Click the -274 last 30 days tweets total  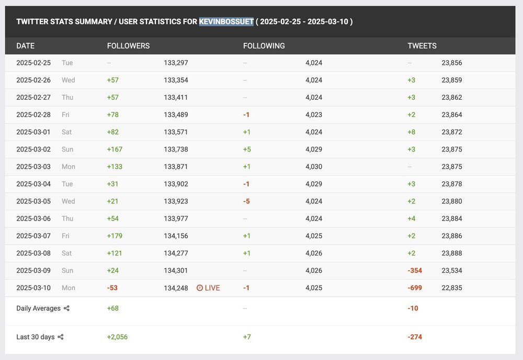tap(415, 337)
